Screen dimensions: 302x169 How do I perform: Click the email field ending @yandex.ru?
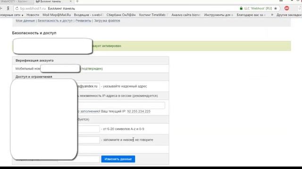pyautogui.click(x=88, y=86)
